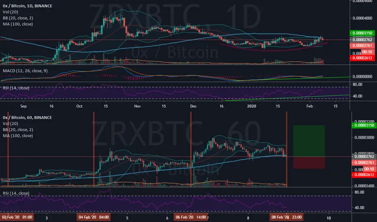Click green 0.00003150 price tag on 1D chart
Viewport: 377px width, 222px height.
(x=362, y=33)
